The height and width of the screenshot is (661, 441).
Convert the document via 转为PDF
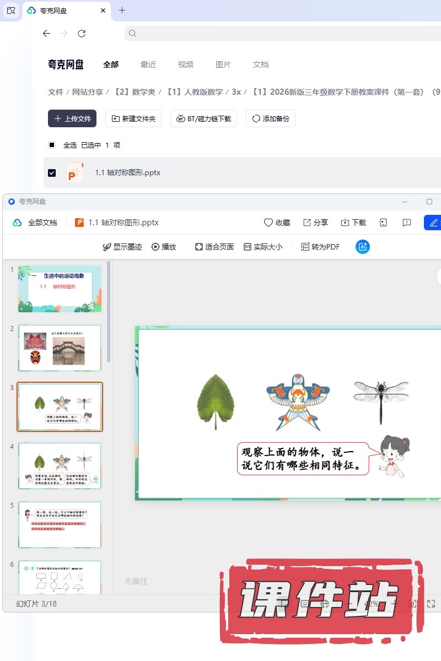[x=320, y=247]
